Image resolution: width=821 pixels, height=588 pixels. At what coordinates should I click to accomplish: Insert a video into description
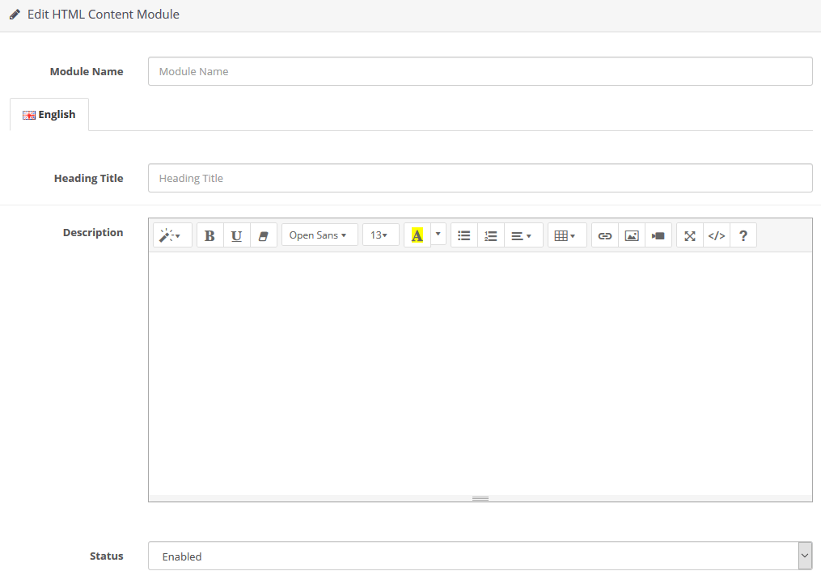tap(658, 235)
